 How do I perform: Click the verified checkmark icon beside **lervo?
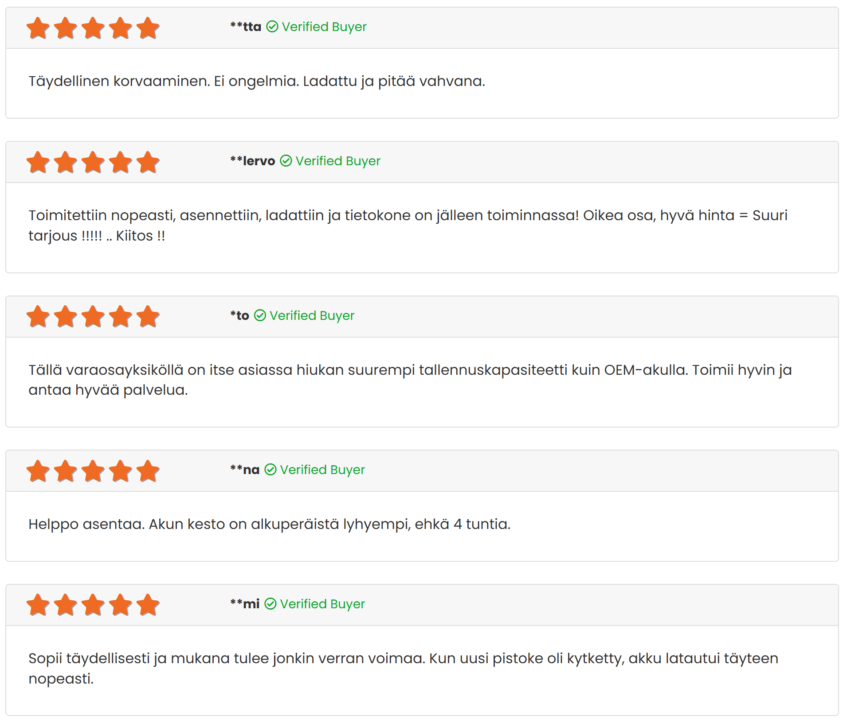pos(286,161)
